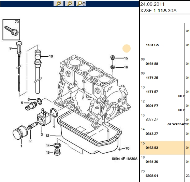
Task: Select callout number 14 on the drain washer
Action: (48, 145)
